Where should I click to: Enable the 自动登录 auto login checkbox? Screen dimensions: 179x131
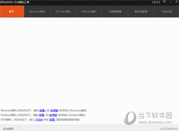tap(19, 129)
